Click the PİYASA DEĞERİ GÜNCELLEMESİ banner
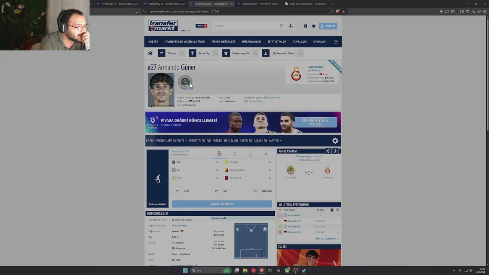Image resolution: width=489 pixels, height=275 pixels. [243, 122]
